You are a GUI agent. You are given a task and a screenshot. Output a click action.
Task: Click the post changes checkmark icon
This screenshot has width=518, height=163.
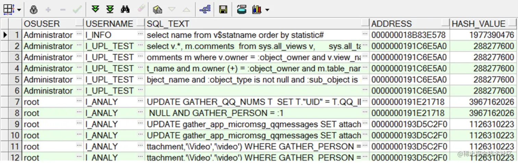pos(77,10)
